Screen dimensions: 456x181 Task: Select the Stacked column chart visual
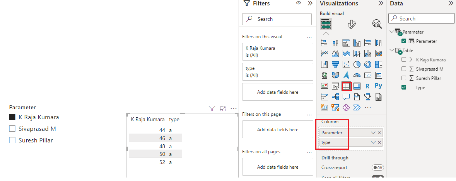coord(335,43)
